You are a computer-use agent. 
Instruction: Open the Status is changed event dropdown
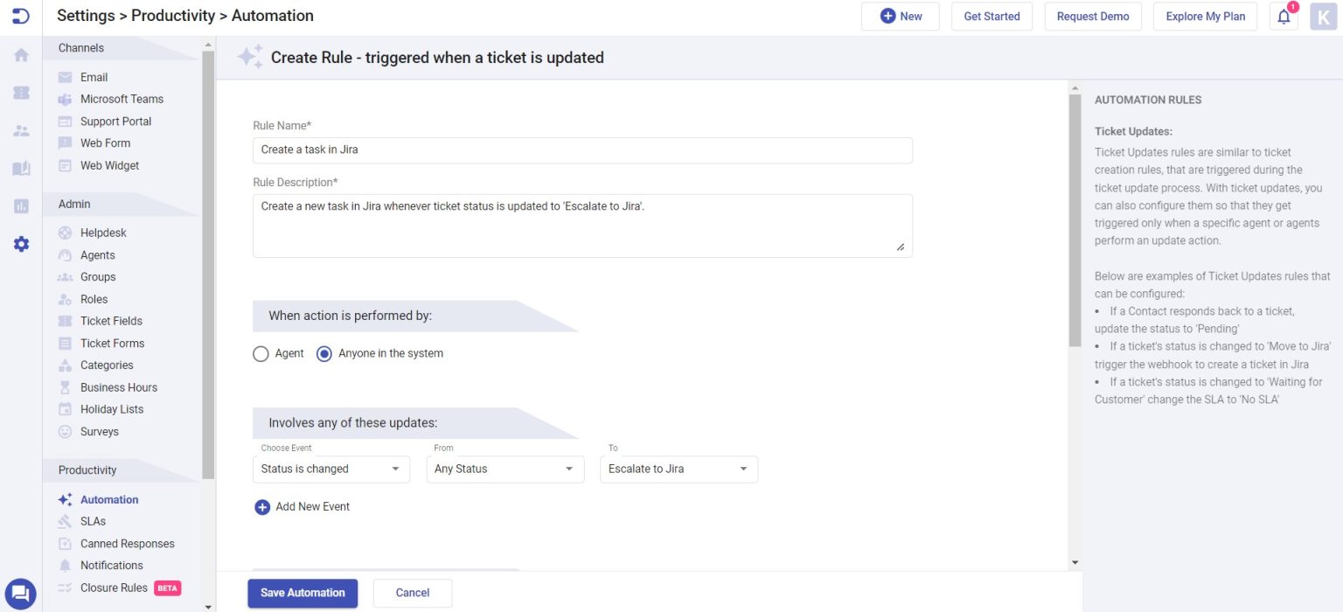point(331,469)
